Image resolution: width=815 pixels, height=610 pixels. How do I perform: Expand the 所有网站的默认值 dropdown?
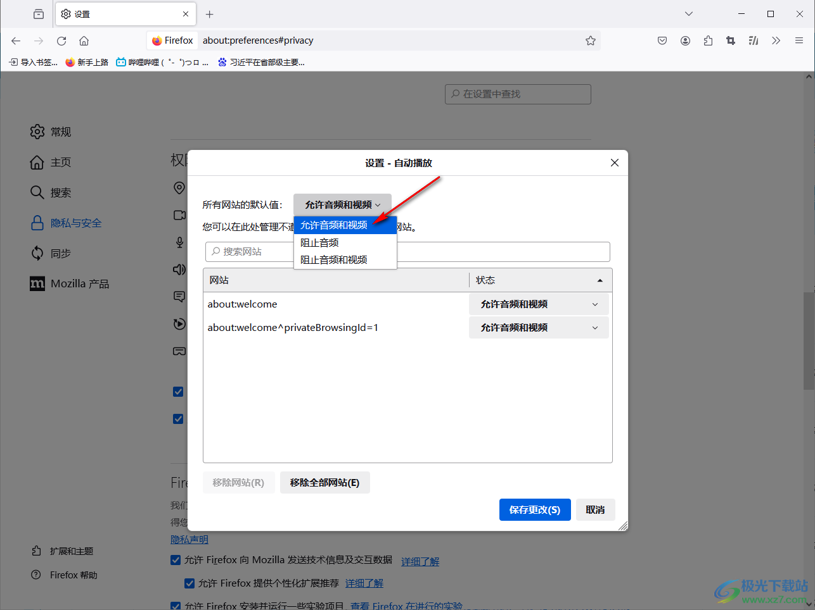pyautogui.click(x=342, y=204)
